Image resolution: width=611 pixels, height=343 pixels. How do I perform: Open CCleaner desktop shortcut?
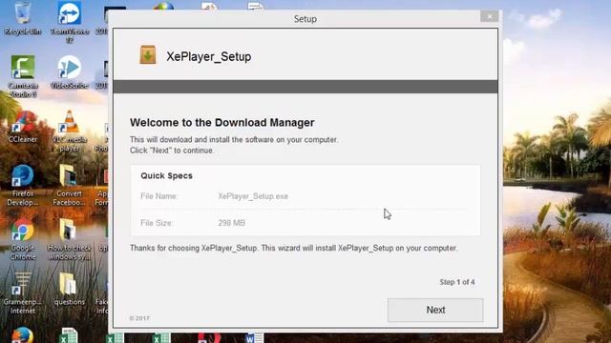pyautogui.click(x=23, y=127)
